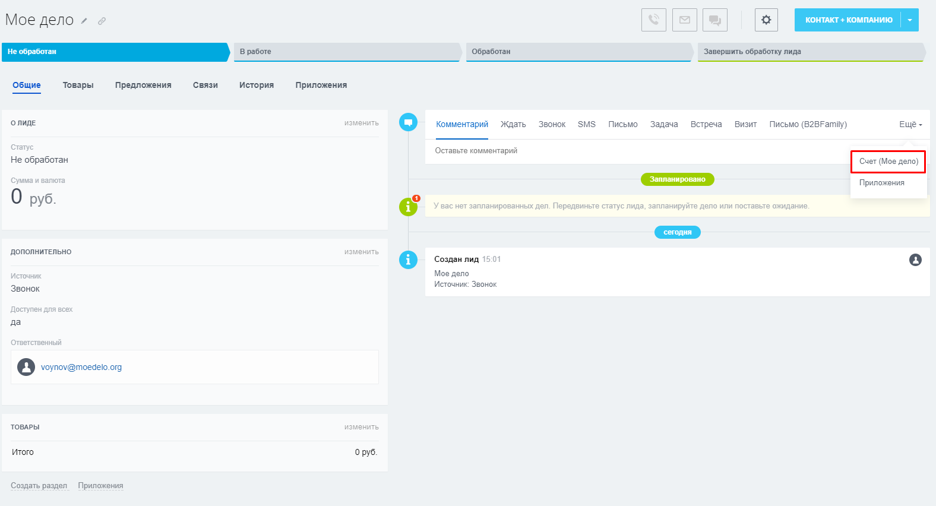
Task: Click the Оставьте комментарий input field
Action: click(635, 151)
